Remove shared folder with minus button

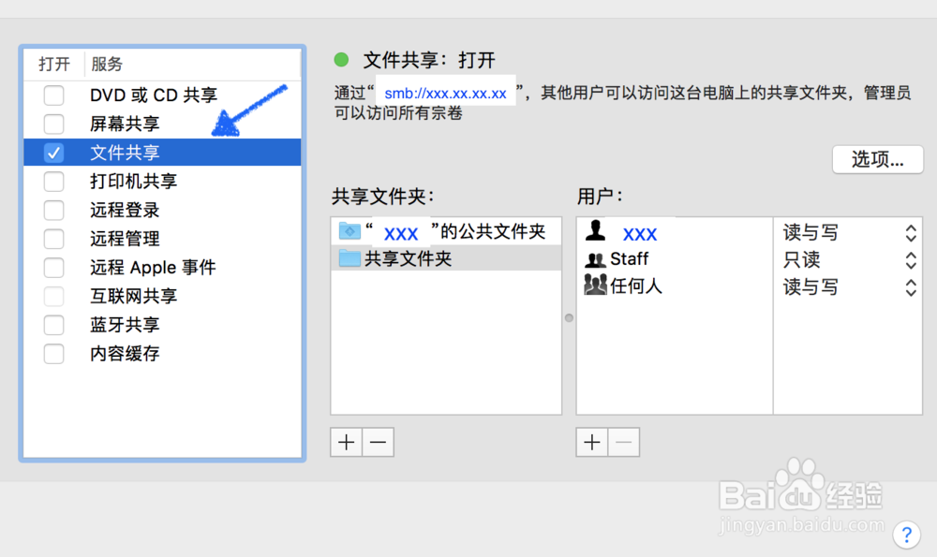point(378,442)
